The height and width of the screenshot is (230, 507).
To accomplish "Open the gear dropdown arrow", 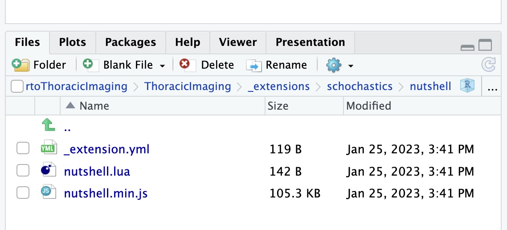I will point(351,66).
